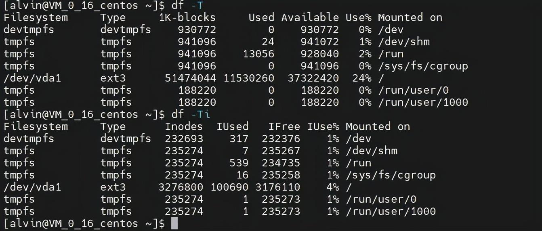This screenshot has height=231, width=542.
Task: Click the terminal cursor block at the prompt
Action: pyautogui.click(x=174, y=223)
